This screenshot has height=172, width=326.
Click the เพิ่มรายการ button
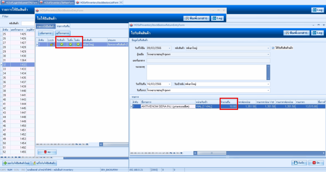46,33
